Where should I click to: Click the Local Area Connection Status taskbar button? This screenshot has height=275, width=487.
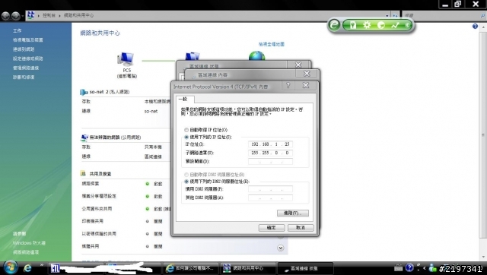coord(305,268)
